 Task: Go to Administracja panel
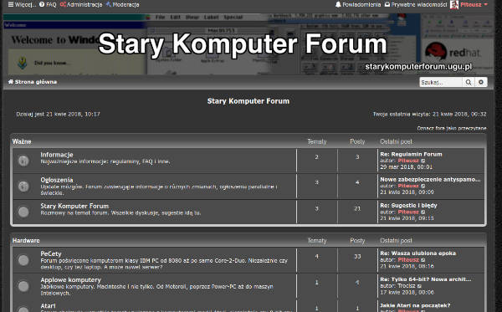[x=81, y=4]
